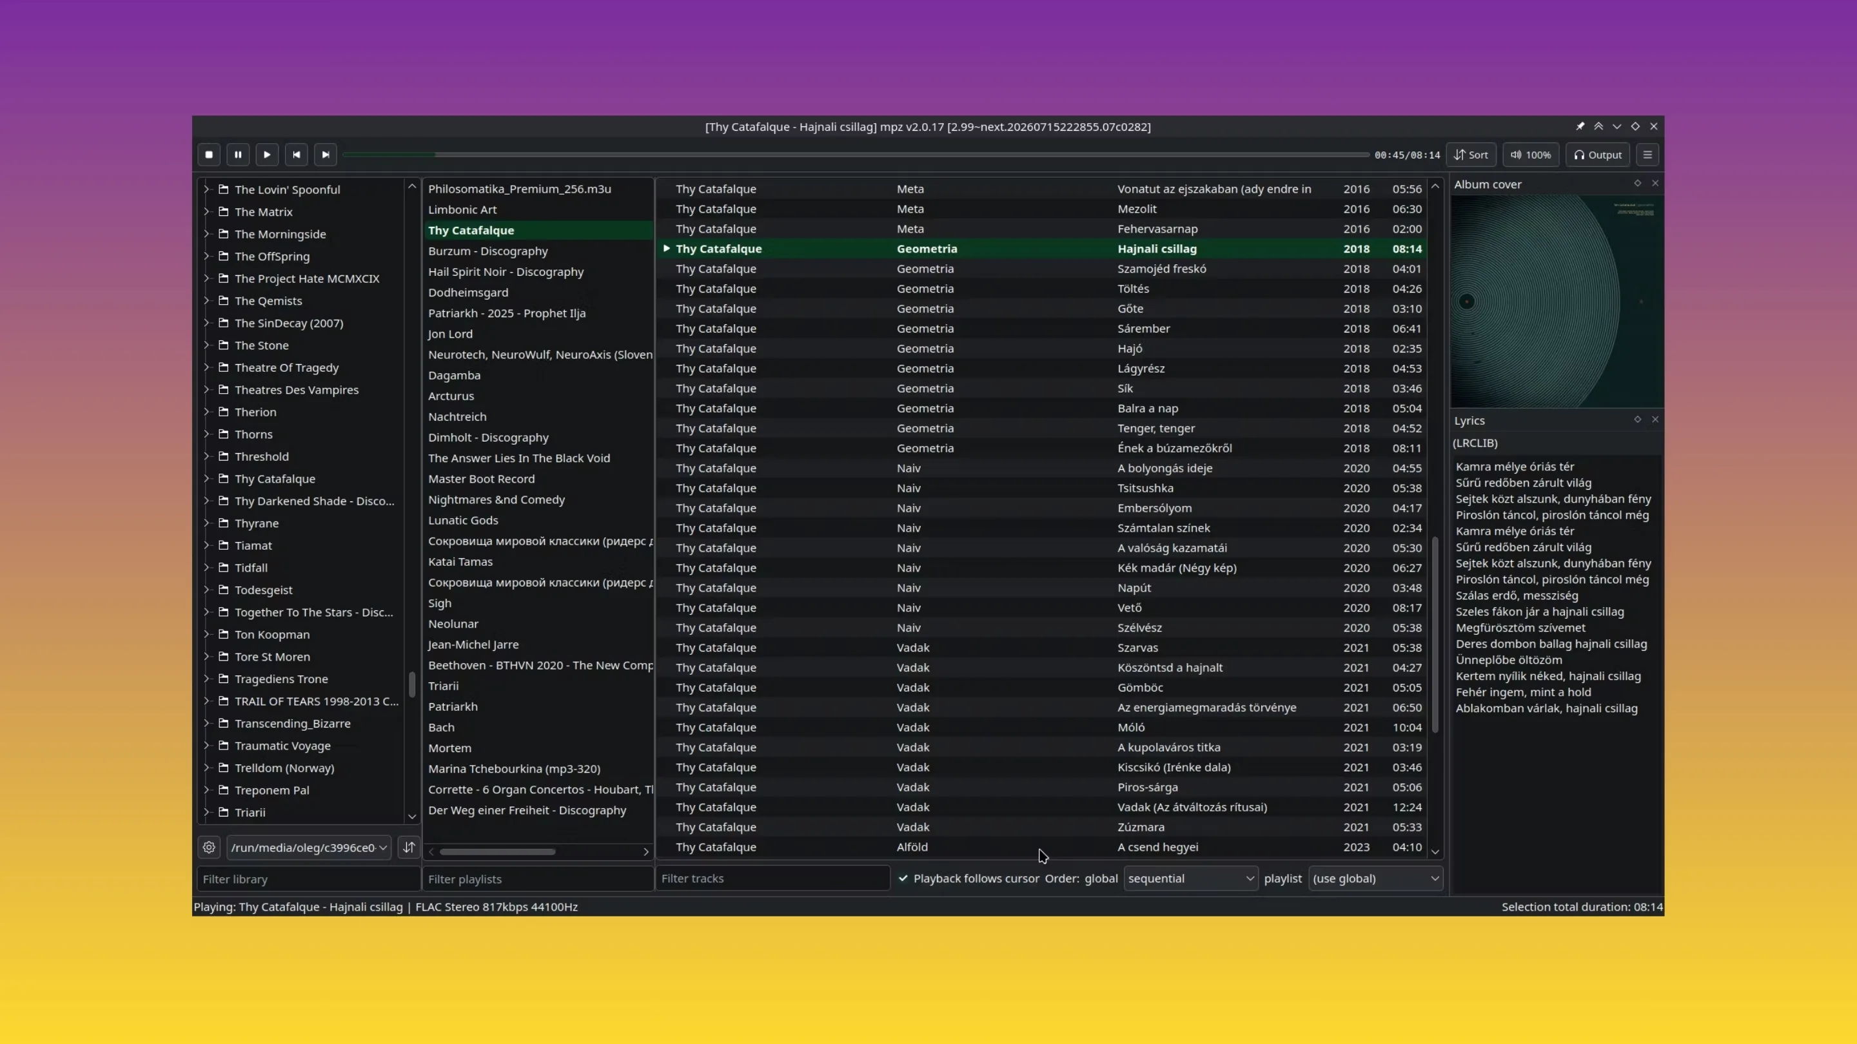Pin the mpz window on top

pyautogui.click(x=1580, y=126)
